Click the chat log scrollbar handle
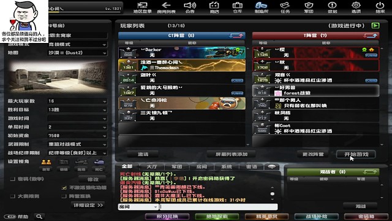The width and height of the screenshot is (392, 221). tap(272, 194)
